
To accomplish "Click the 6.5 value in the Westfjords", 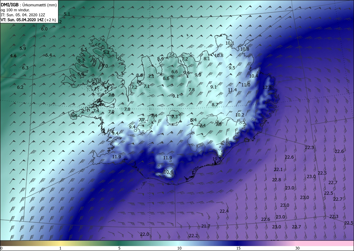I will (84, 50).
